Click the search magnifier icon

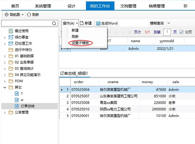click(x=55, y=23)
